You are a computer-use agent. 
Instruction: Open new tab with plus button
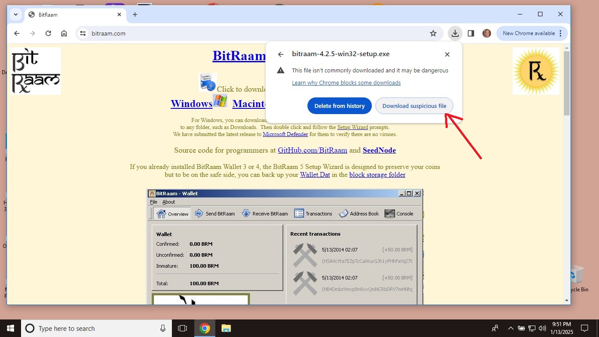(x=135, y=14)
